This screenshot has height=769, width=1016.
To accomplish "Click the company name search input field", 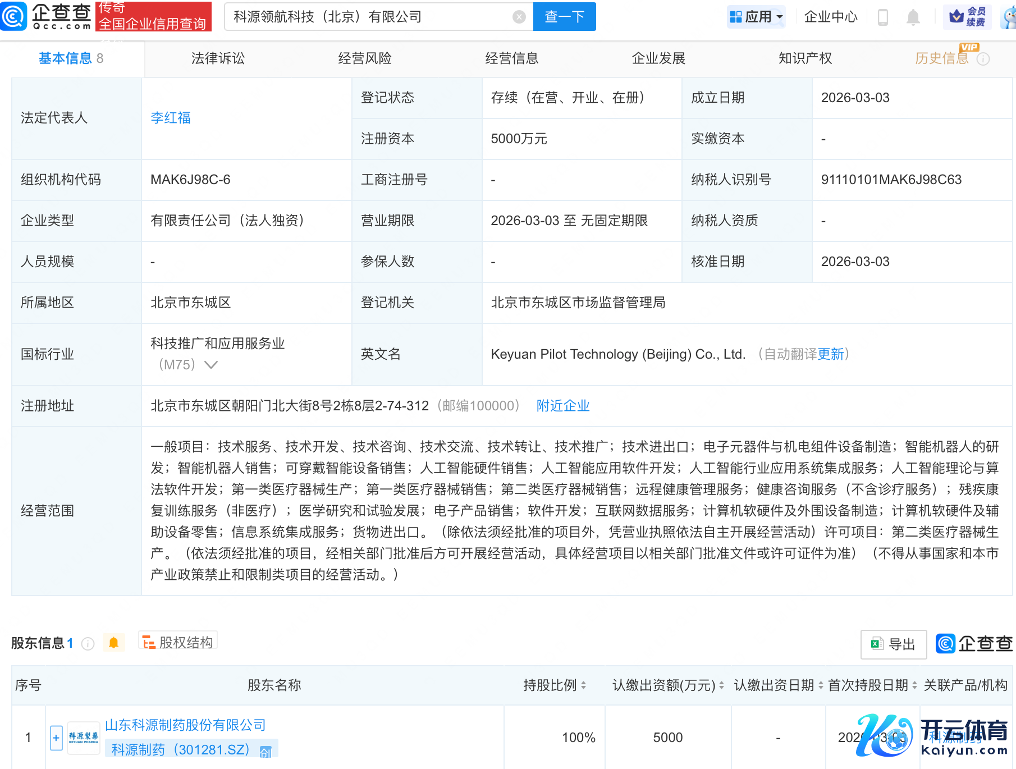I will point(370,17).
